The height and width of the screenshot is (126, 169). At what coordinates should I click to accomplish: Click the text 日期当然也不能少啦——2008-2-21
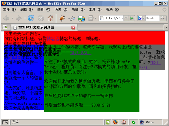pyautogui.click(x=78, y=105)
